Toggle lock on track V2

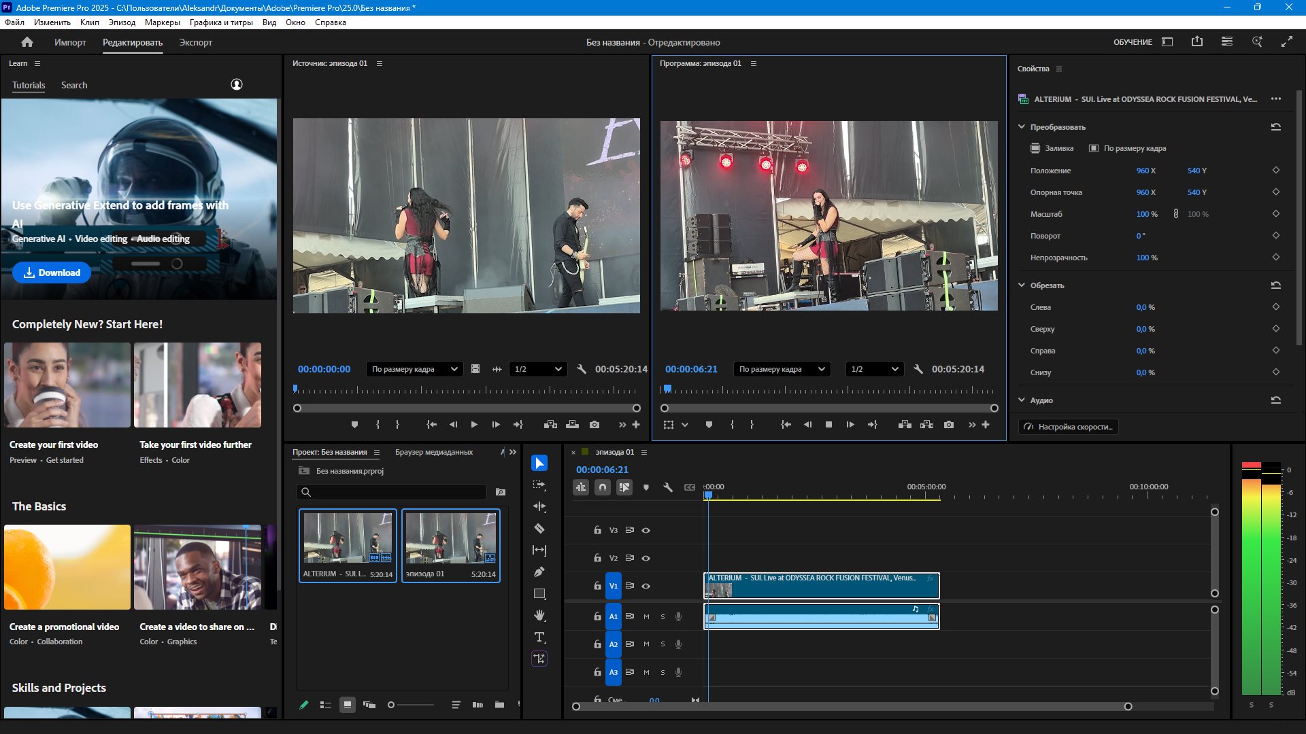[597, 558]
